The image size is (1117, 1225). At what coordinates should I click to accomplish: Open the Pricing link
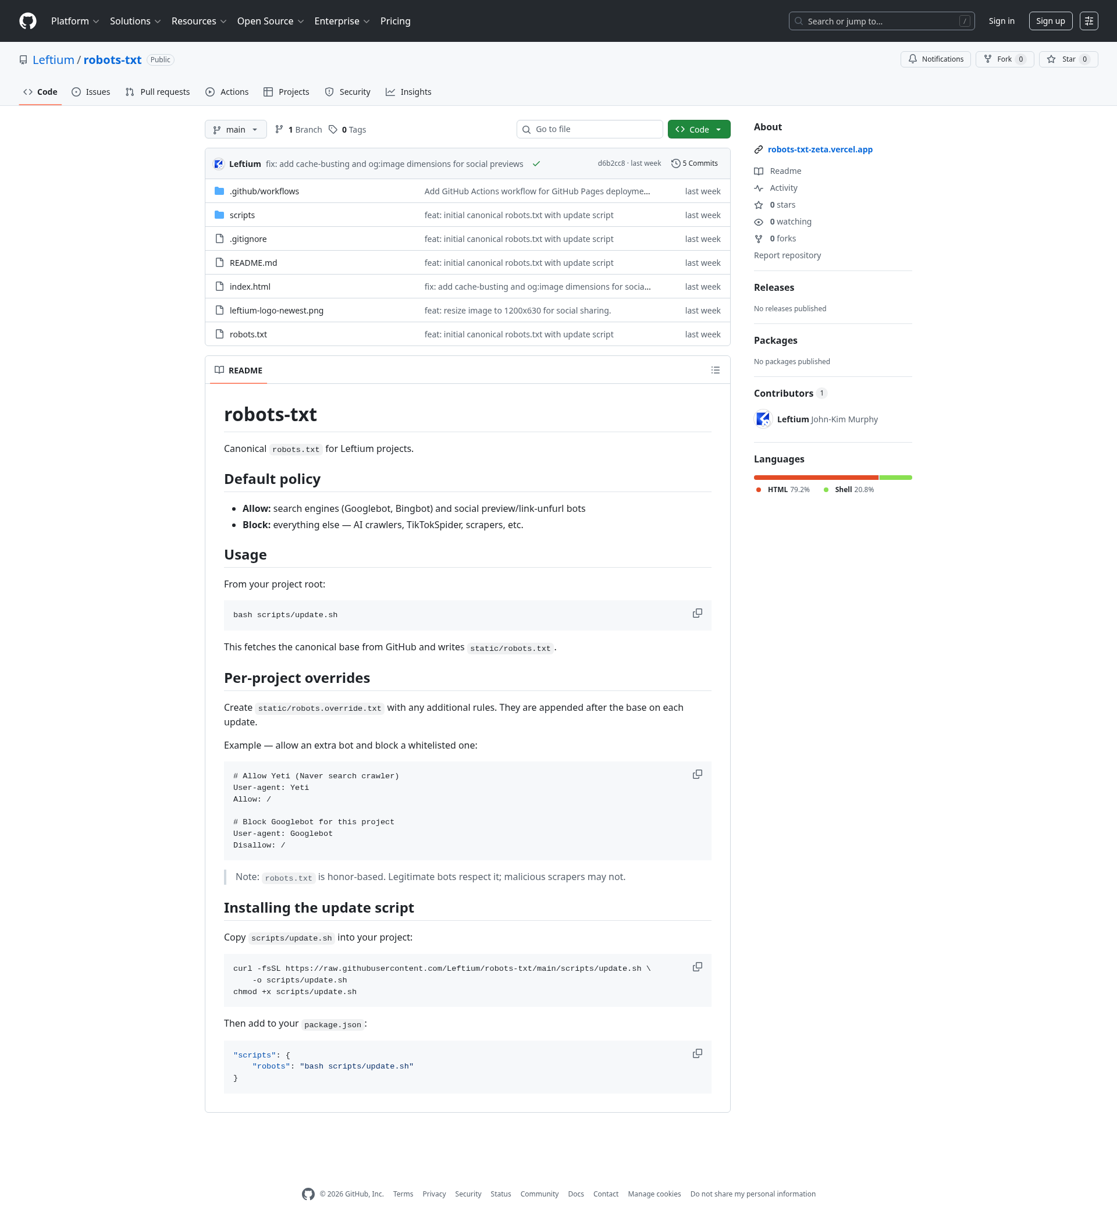coord(395,22)
